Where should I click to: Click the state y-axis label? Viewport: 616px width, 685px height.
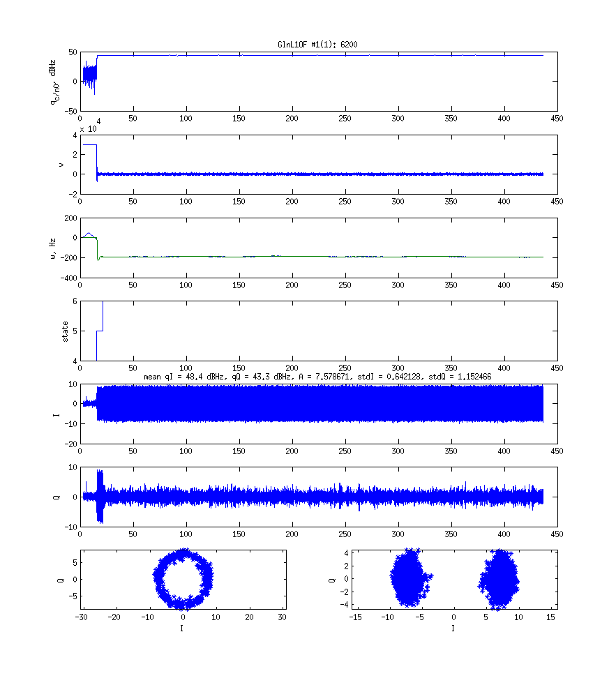point(66,331)
